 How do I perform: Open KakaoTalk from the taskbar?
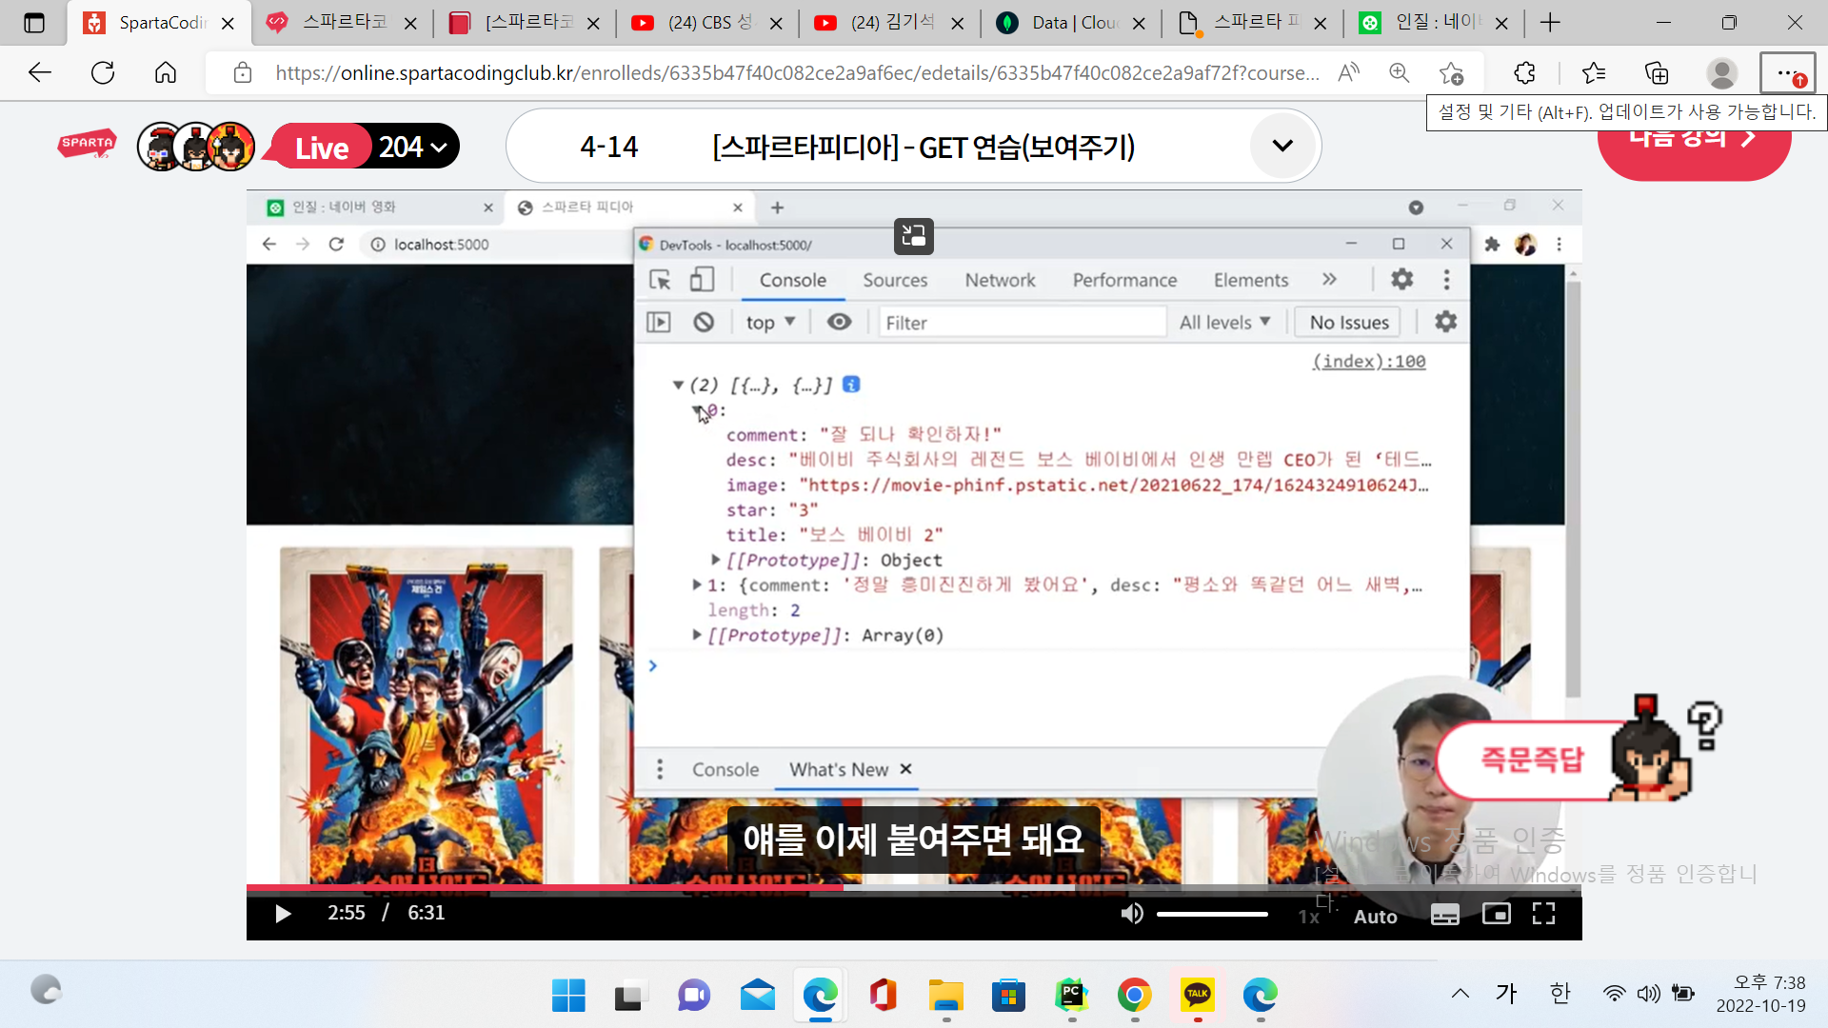click(x=1197, y=996)
